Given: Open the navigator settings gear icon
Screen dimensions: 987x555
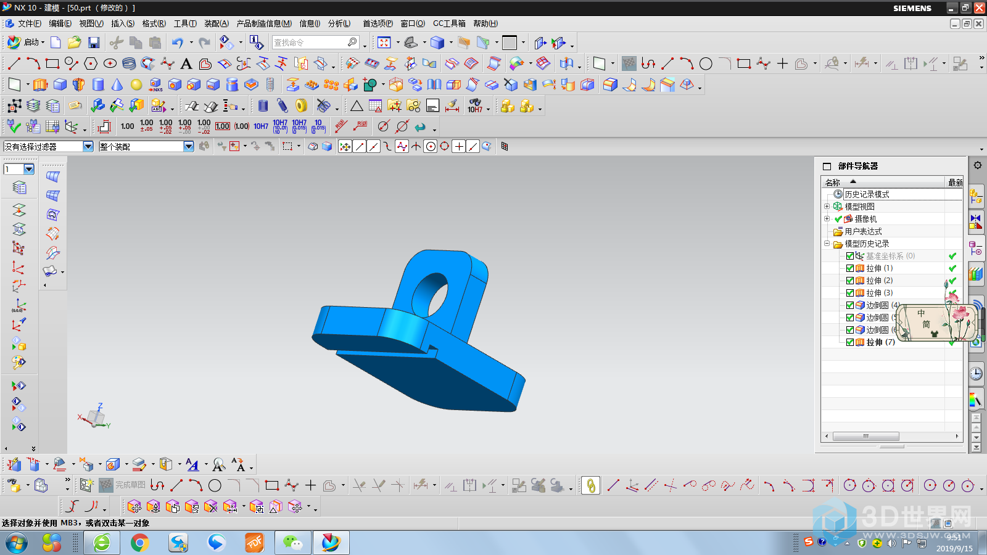Looking at the screenshot, I should click(x=978, y=165).
